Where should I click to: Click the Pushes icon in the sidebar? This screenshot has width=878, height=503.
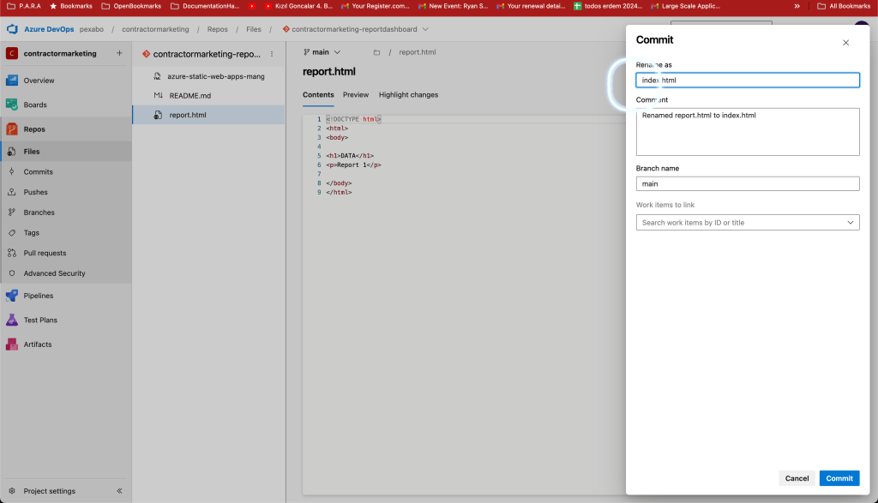12,192
